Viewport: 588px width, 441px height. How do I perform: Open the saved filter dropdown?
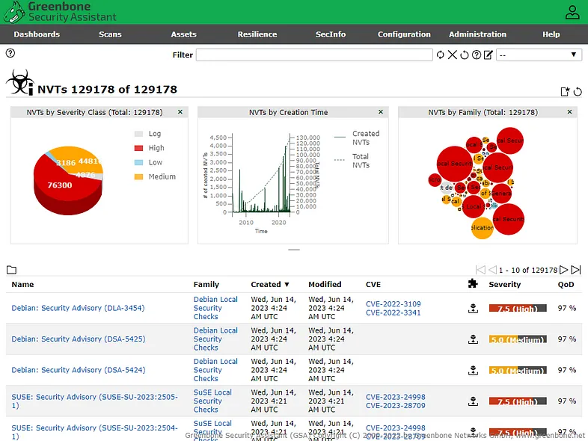[x=539, y=55]
